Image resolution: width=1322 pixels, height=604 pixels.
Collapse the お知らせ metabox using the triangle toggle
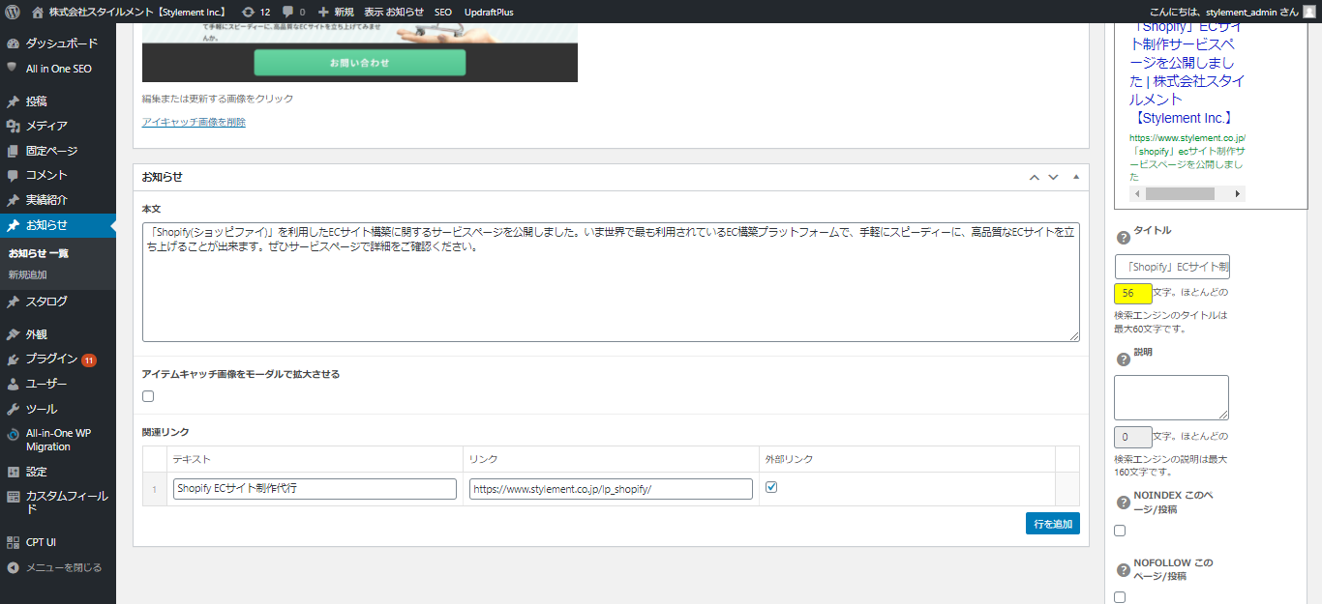pyautogui.click(x=1076, y=177)
